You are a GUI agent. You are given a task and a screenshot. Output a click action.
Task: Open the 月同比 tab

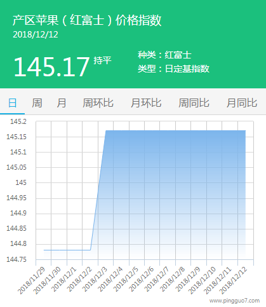click(242, 103)
